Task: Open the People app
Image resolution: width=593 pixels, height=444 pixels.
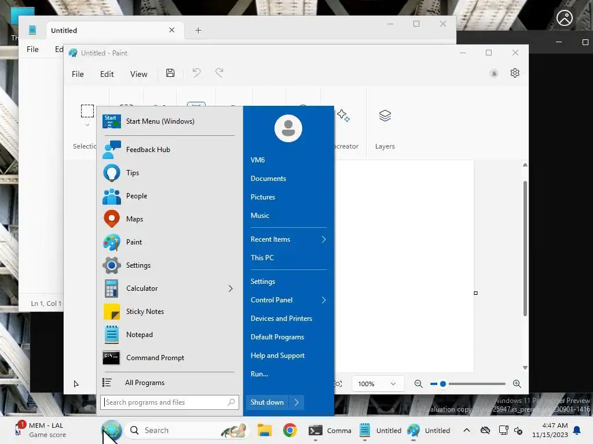Action: (x=169, y=196)
